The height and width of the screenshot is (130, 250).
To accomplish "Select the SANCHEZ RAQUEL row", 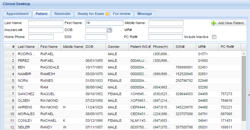I will pyautogui.click(x=122, y=94).
